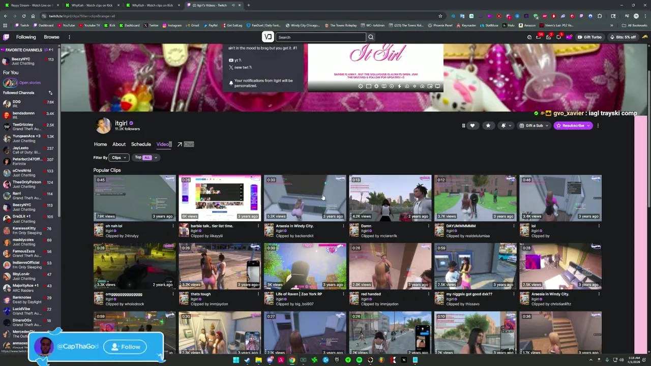This screenshot has width=651, height=366.
Task: Play the 'red handed' clip thumbnail
Action: (x=390, y=266)
